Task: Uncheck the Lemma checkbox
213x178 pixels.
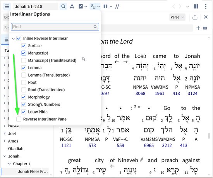Action: point(24,68)
